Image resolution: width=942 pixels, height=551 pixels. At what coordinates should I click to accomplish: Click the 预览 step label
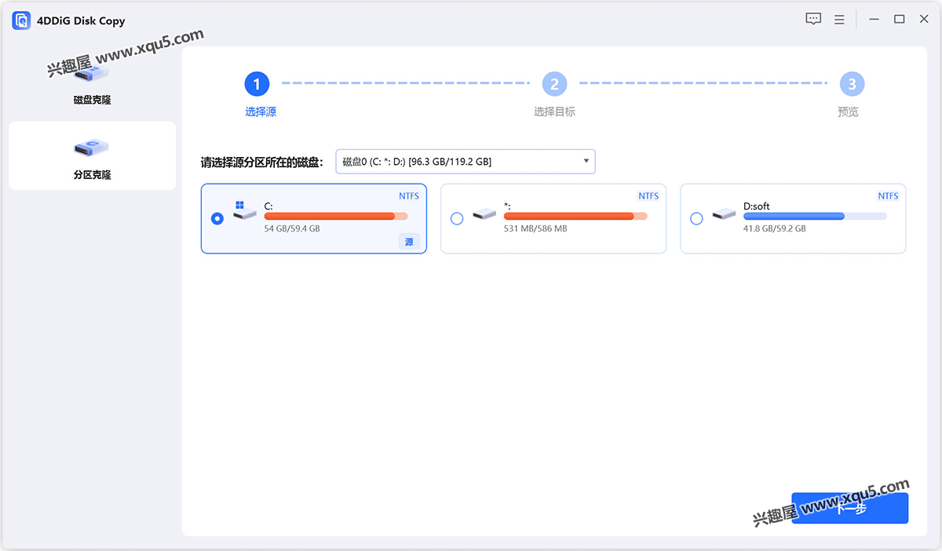click(x=849, y=111)
